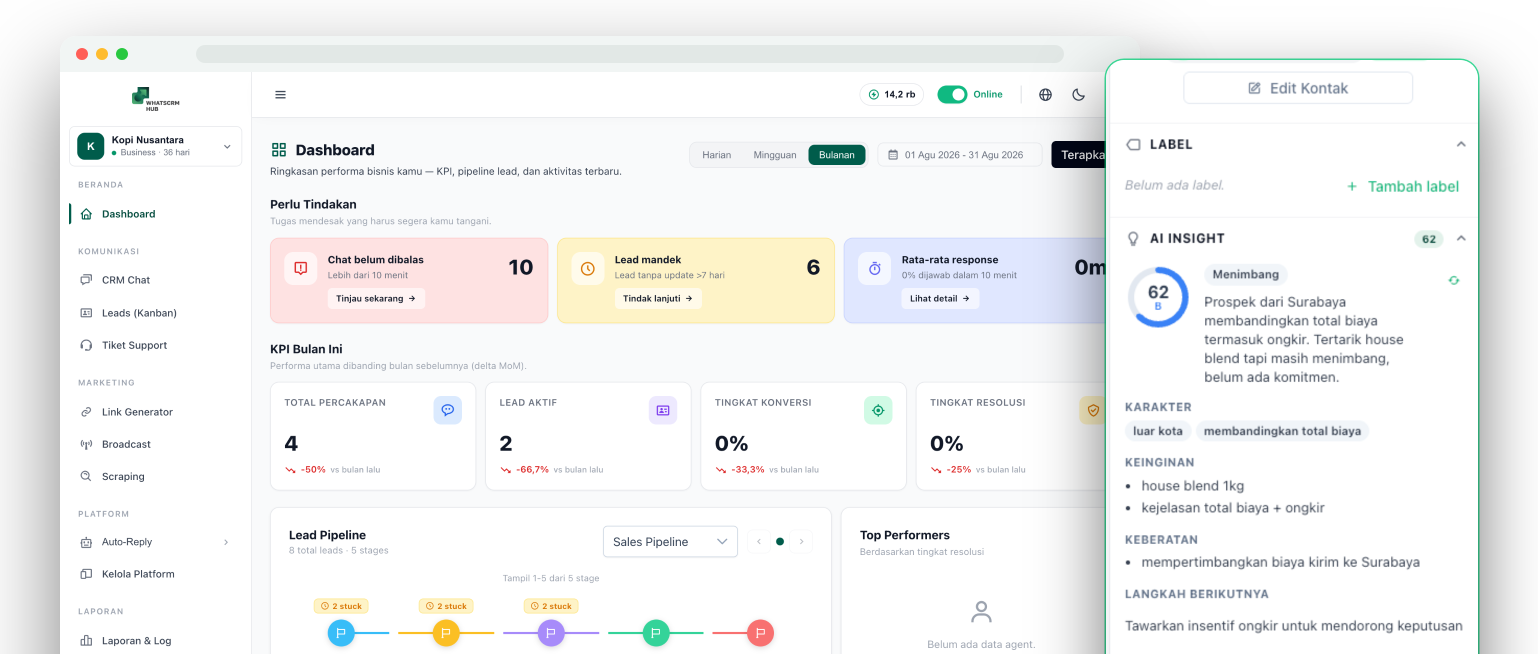Click the orange second pipeline stage flag

pyautogui.click(x=445, y=632)
